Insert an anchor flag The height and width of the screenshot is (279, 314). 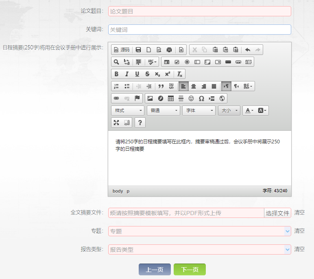[137, 98]
